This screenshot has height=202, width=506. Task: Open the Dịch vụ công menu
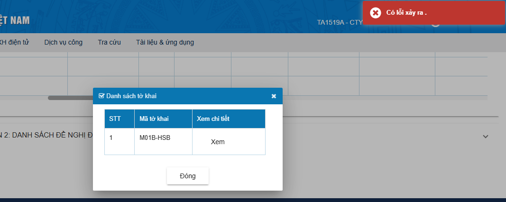point(63,42)
